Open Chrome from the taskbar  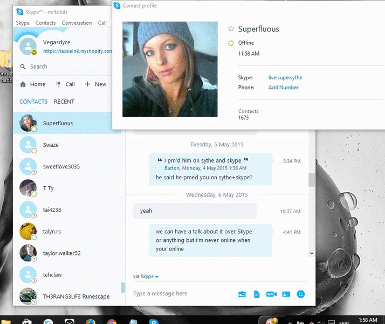(112, 321)
